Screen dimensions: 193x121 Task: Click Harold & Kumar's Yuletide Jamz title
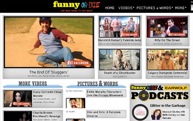pyautogui.click(x=120, y=40)
